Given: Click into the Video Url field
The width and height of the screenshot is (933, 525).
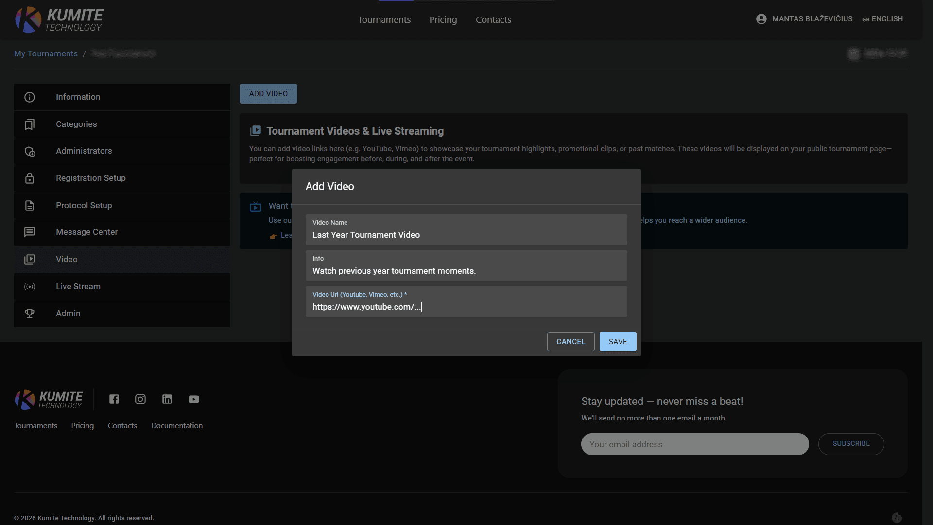Looking at the screenshot, I should coord(466,307).
